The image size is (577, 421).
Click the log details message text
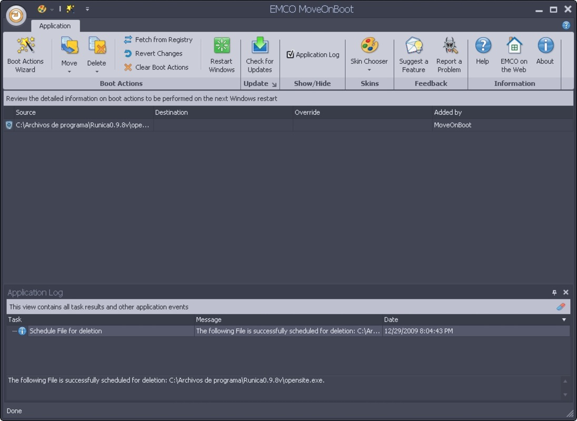[x=166, y=380]
